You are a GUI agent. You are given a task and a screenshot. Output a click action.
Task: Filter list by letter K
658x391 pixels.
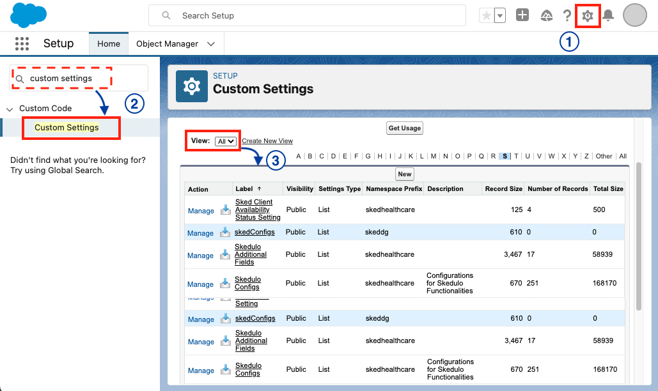[x=411, y=157]
